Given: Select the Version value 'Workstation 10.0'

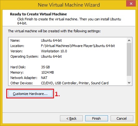Looking at the screenshot, I should tap(54, 51).
